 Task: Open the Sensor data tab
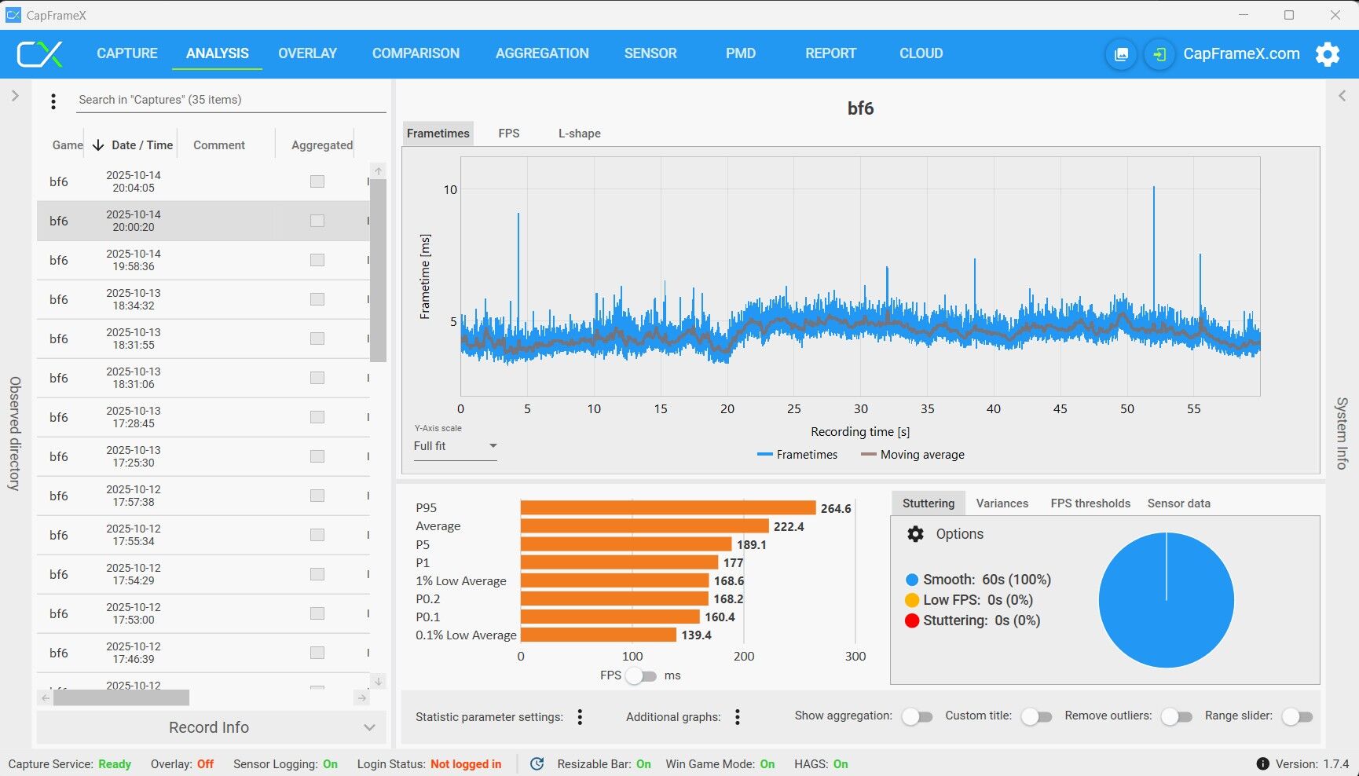coord(1178,503)
